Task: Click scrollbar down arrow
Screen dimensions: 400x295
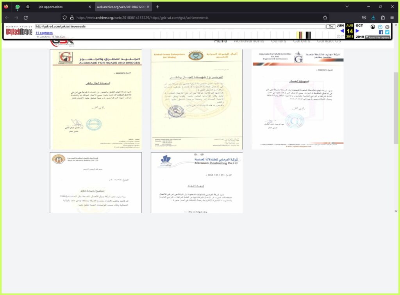Action: (x=396, y=211)
